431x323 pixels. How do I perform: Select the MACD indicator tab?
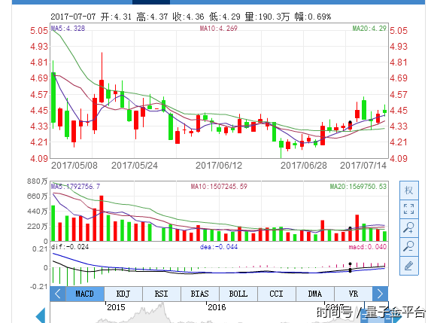coord(85,294)
